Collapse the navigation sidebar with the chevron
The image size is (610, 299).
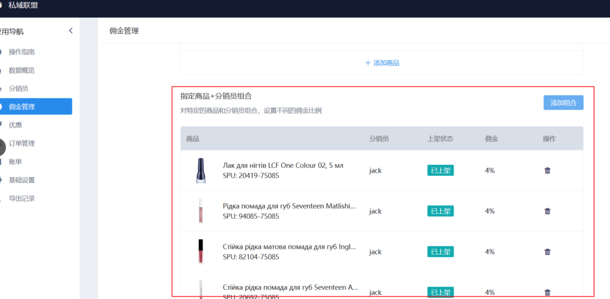tap(71, 30)
